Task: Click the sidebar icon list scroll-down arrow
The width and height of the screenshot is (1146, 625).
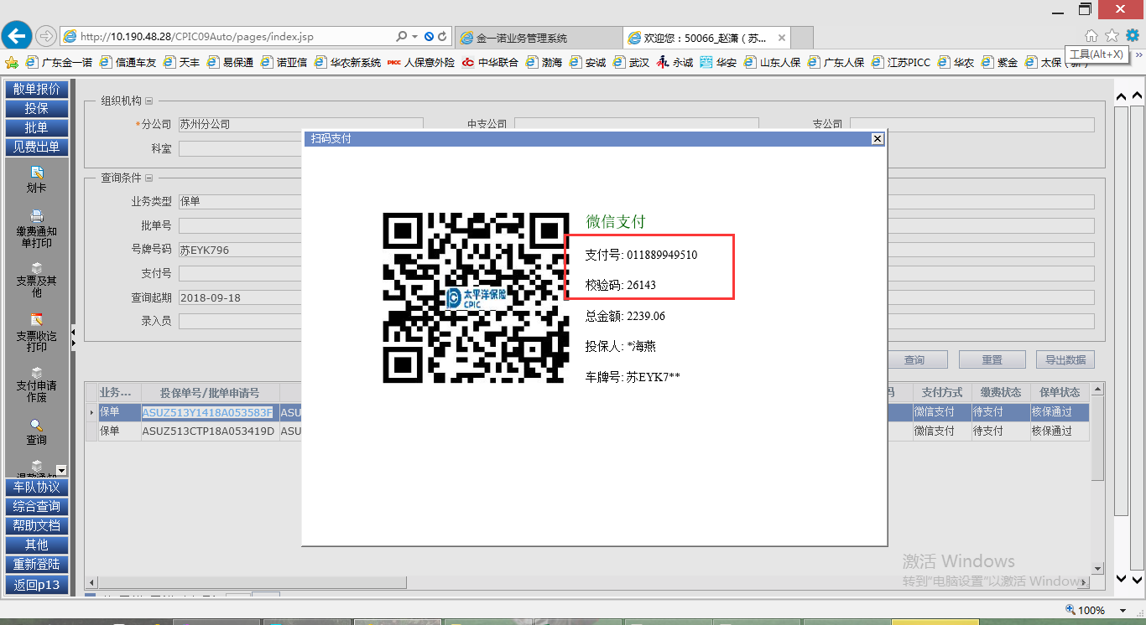Action: (x=60, y=470)
